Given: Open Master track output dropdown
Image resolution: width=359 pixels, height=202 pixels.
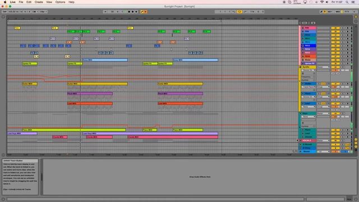Looking at the screenshot, I should click(323, 151).
